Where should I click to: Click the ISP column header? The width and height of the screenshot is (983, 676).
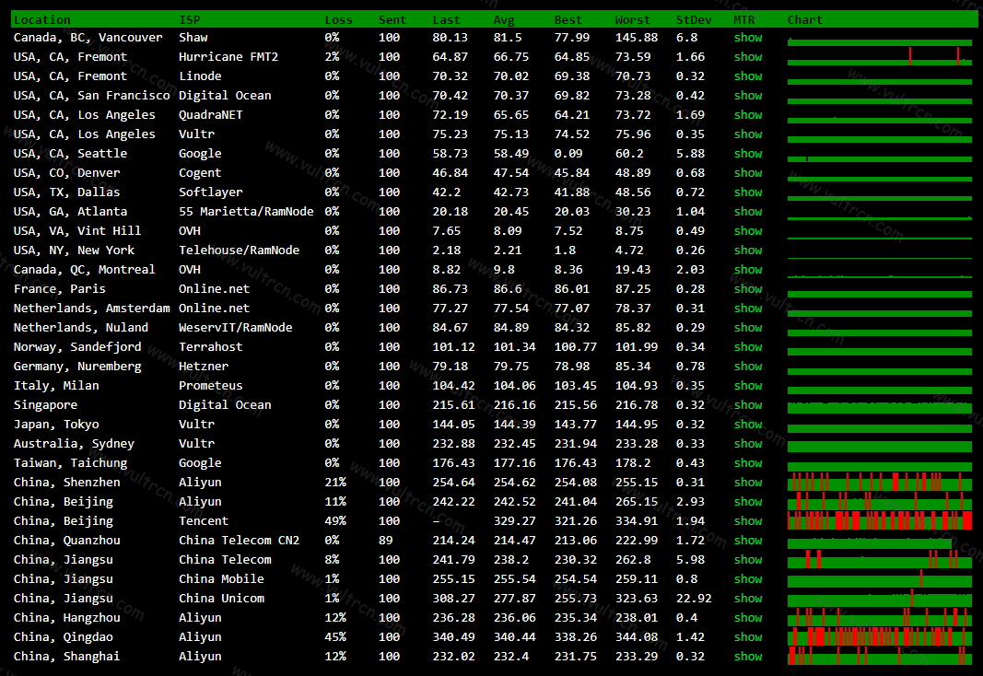tap(190, 20)
